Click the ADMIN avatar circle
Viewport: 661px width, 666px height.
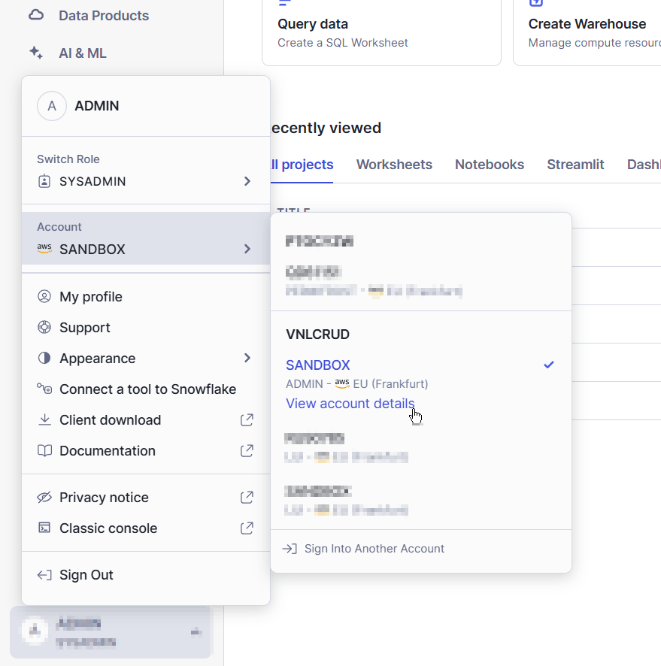click(52, 106)
